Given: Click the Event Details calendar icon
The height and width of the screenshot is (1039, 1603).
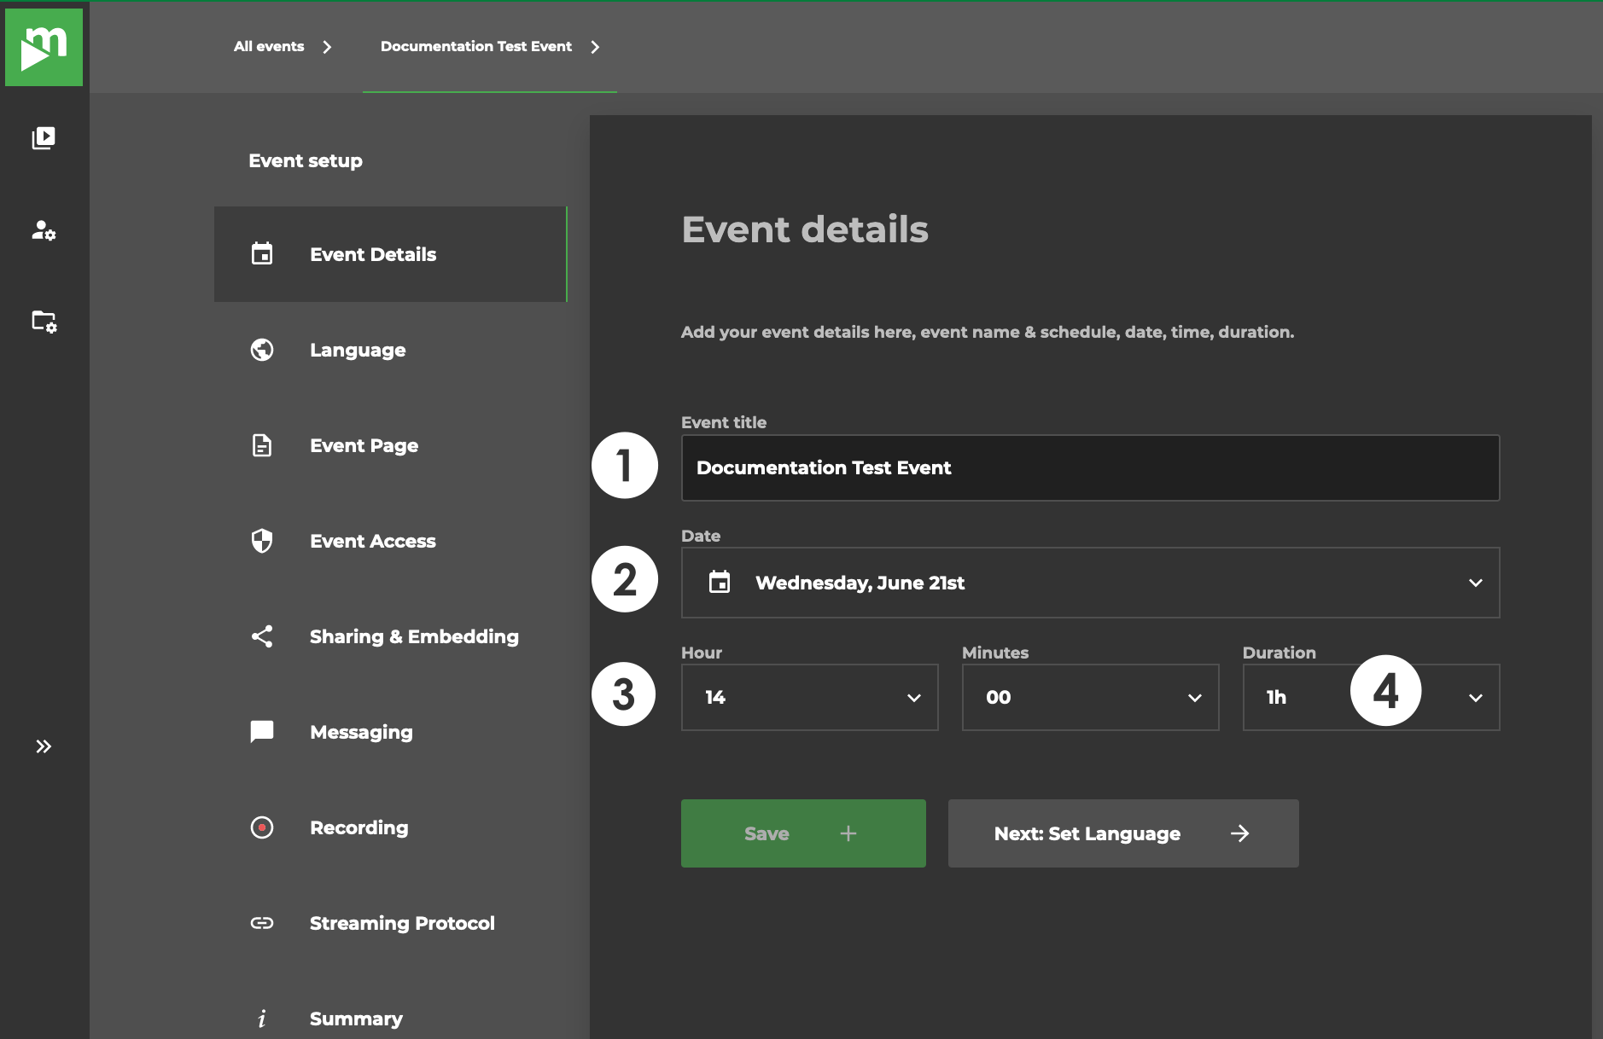Looking at the screenshot, I should click(262, 254).
